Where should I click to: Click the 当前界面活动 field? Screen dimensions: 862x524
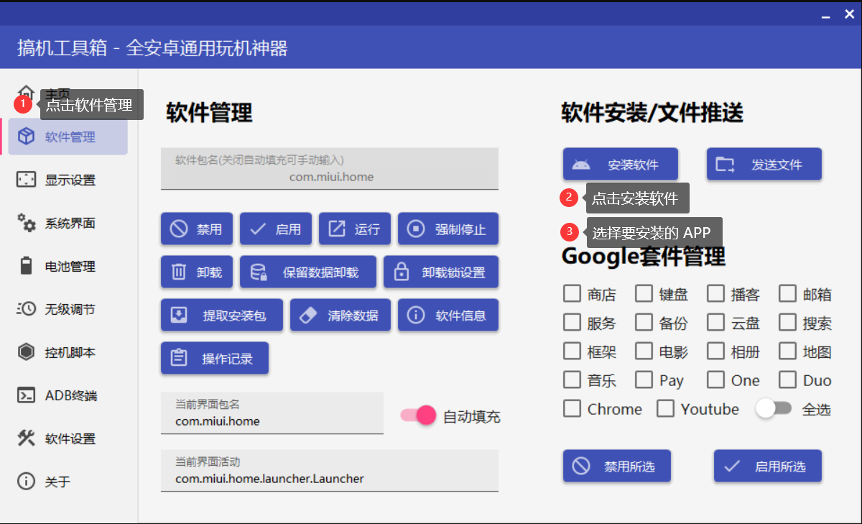[x=330, y=471]
